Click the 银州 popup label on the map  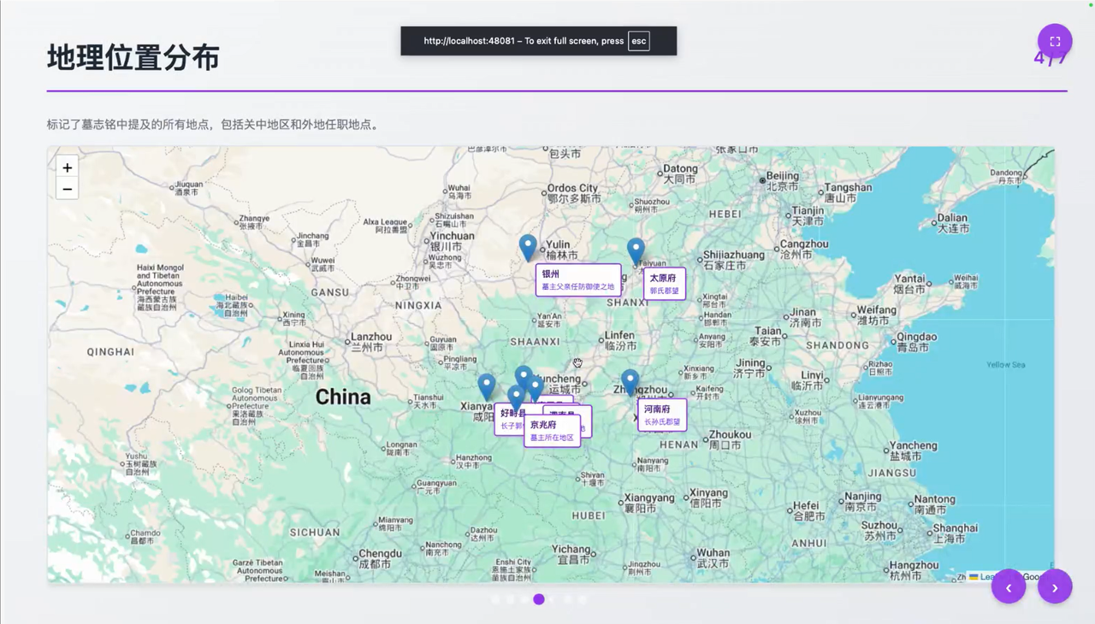pyautogui.click(x=577, y=281)
